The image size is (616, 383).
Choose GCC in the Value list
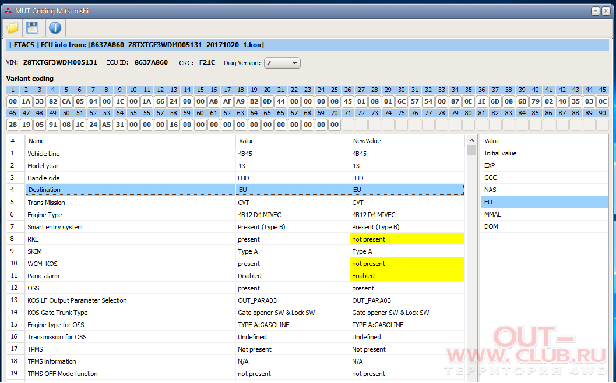tap(544, 178)
